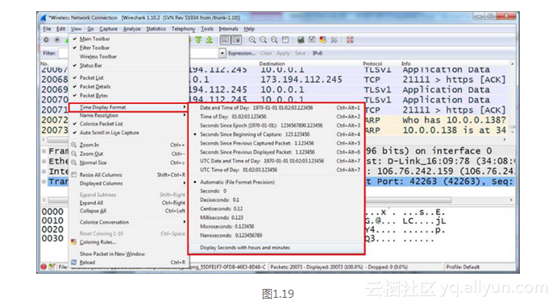
Task: Click the Auto Scroll in Live Capture toolbar icon
Action: click(x=236, y=39)
